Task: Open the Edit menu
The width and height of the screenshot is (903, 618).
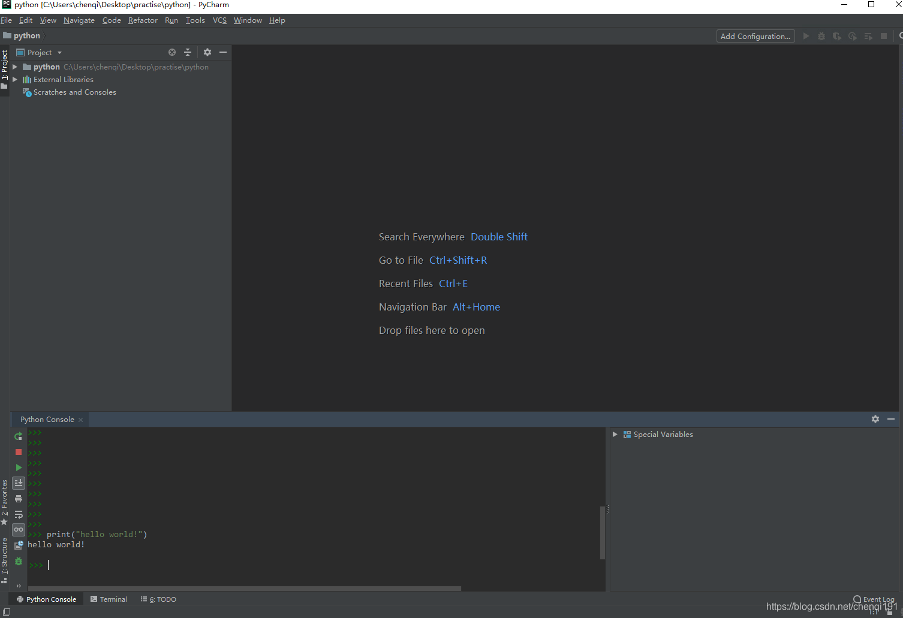Action: coord(26,20)
